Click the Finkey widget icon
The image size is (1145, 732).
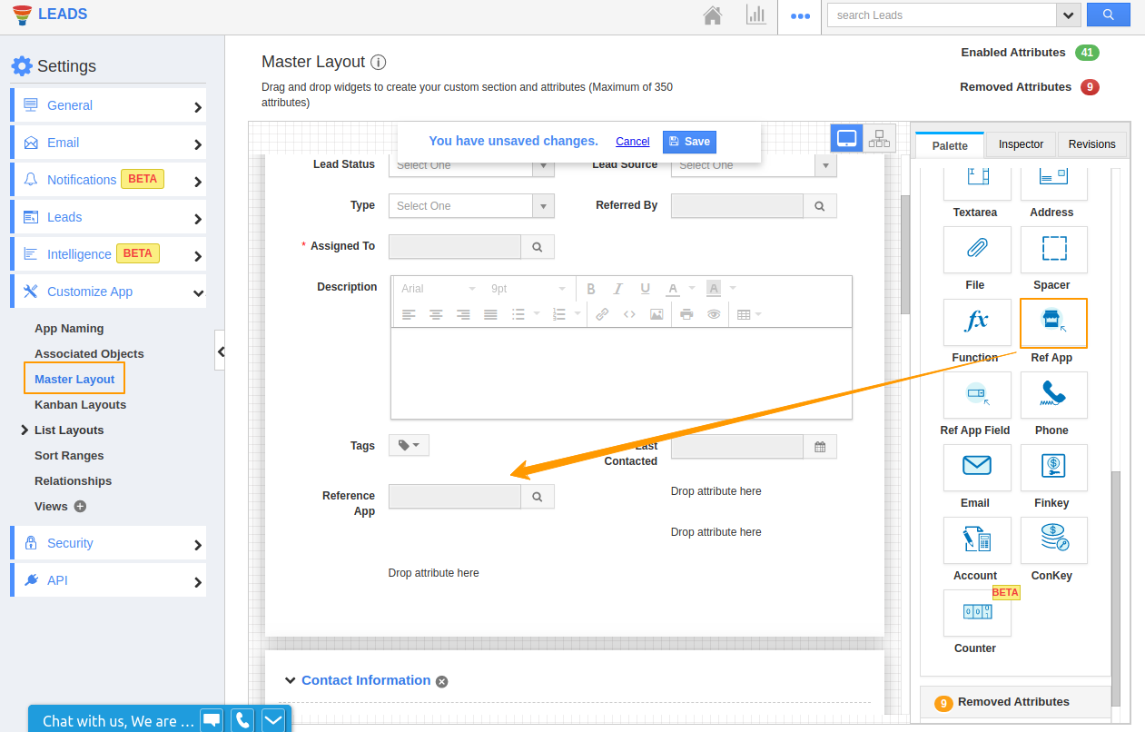click(1053, 468)
